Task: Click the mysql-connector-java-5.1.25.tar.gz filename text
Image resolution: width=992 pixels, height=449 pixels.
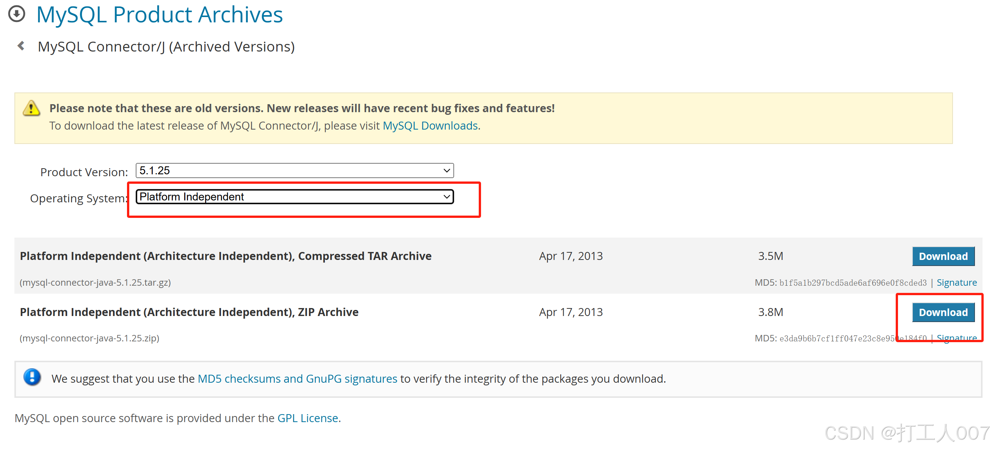Action: [x=95, y=283]
